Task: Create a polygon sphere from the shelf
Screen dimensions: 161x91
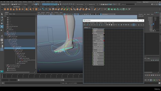Action: point(5,9)
